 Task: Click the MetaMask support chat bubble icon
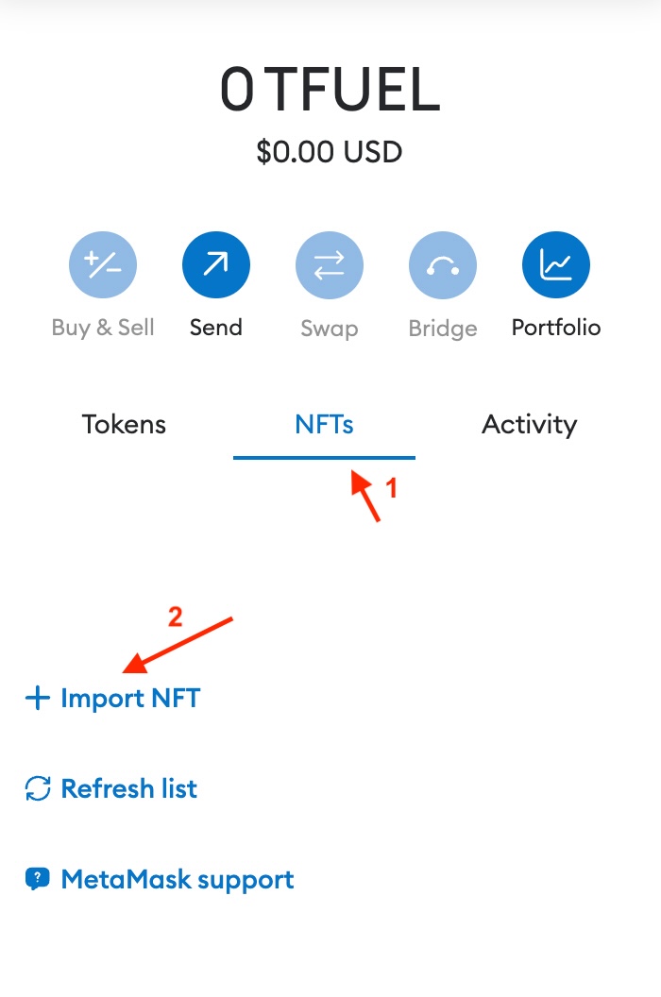click(x=35, y=879)
